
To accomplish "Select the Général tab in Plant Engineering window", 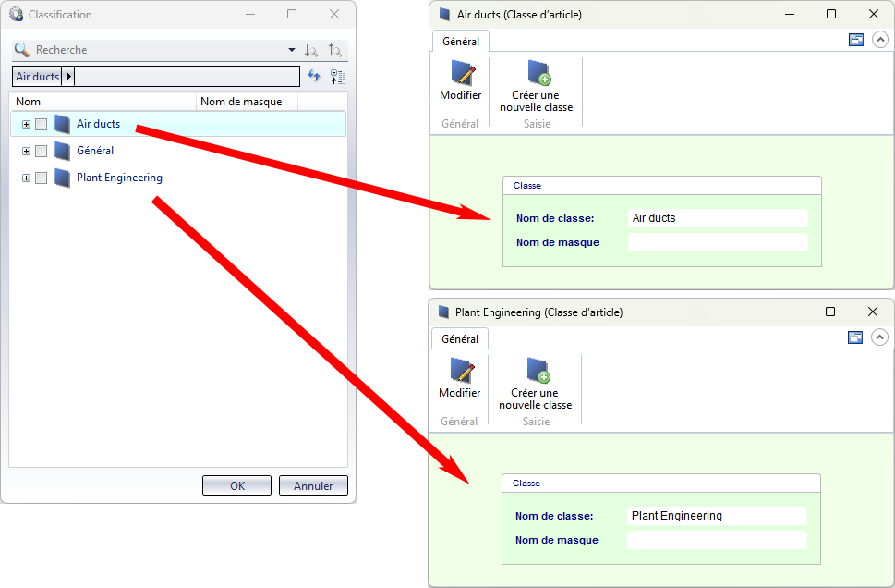I will coord(459,339).
